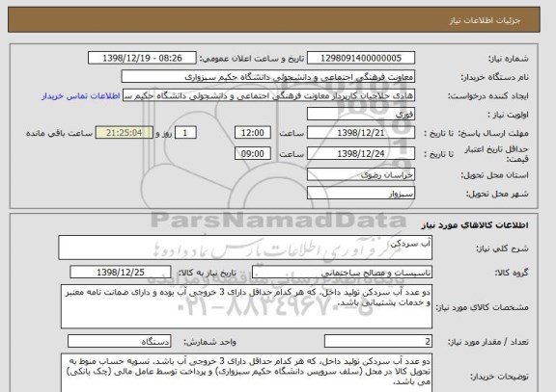Click the label گروه کالا

(512, 273)
